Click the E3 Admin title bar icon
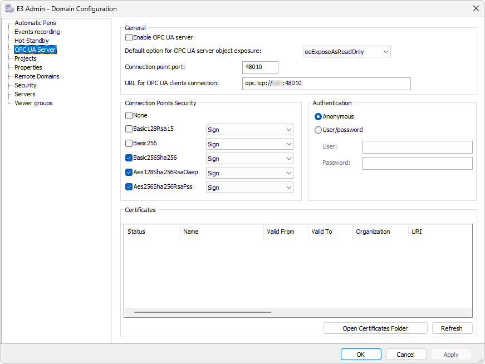 [9, 9]
